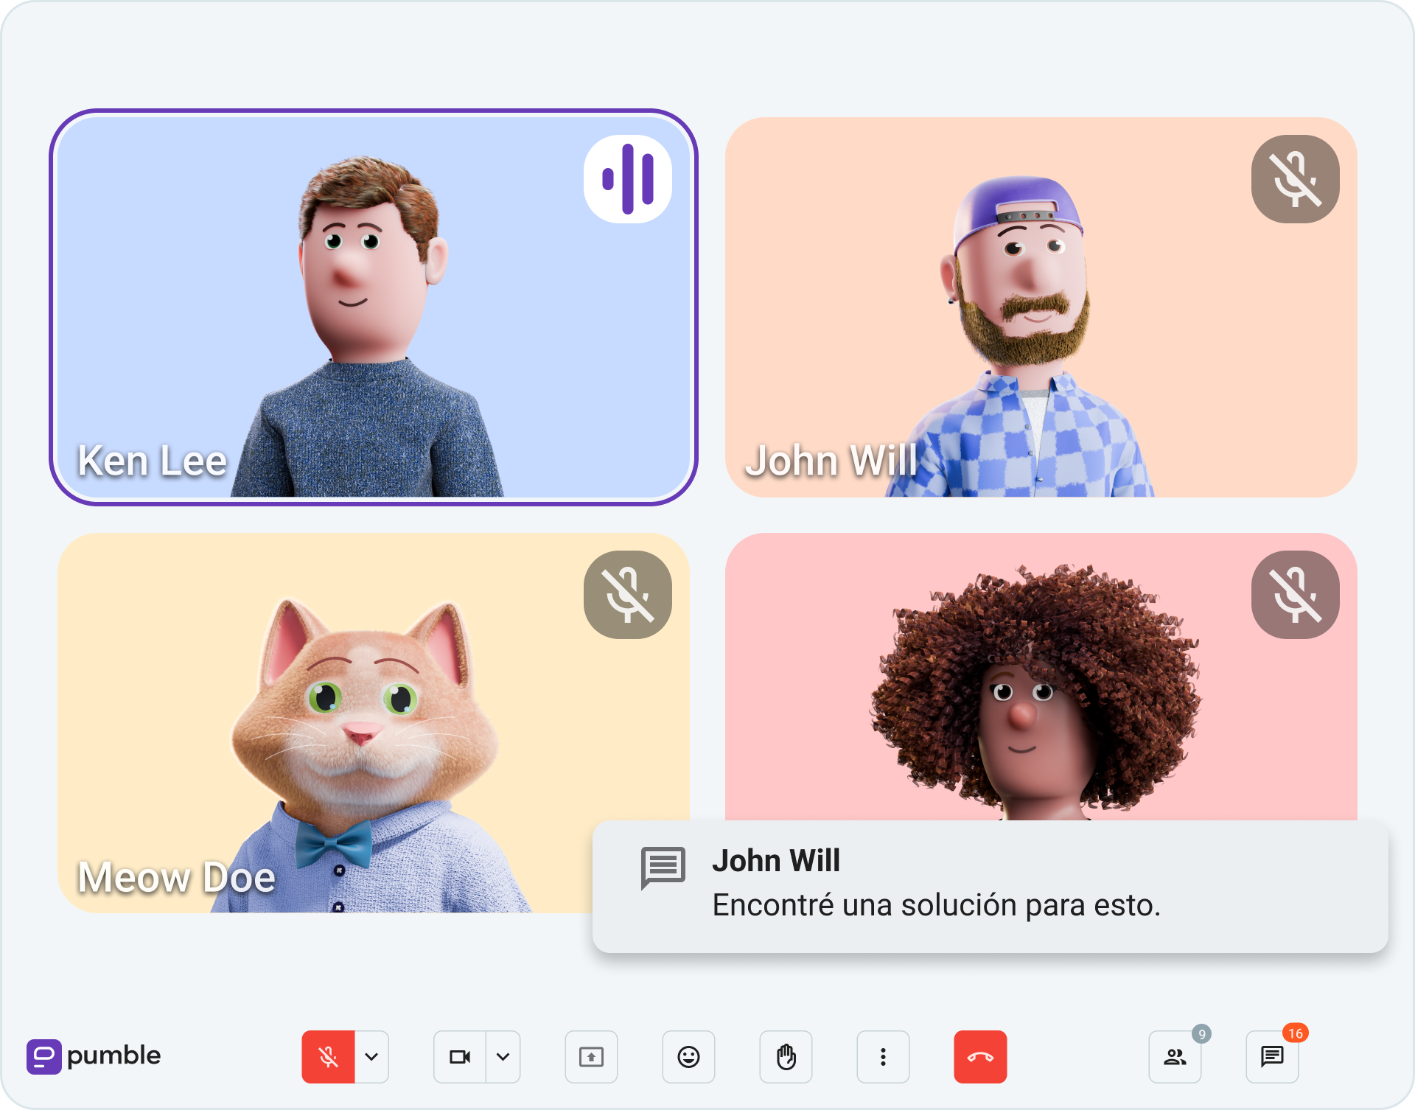Viewport: 1415px width, 1110px height.
Task: Hang up the call
Action: click(x=980, y=1057)
